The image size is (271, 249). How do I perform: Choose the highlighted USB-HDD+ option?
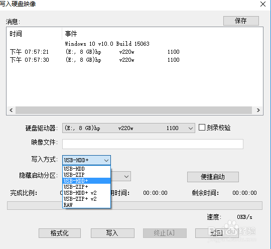pos(86,181)
